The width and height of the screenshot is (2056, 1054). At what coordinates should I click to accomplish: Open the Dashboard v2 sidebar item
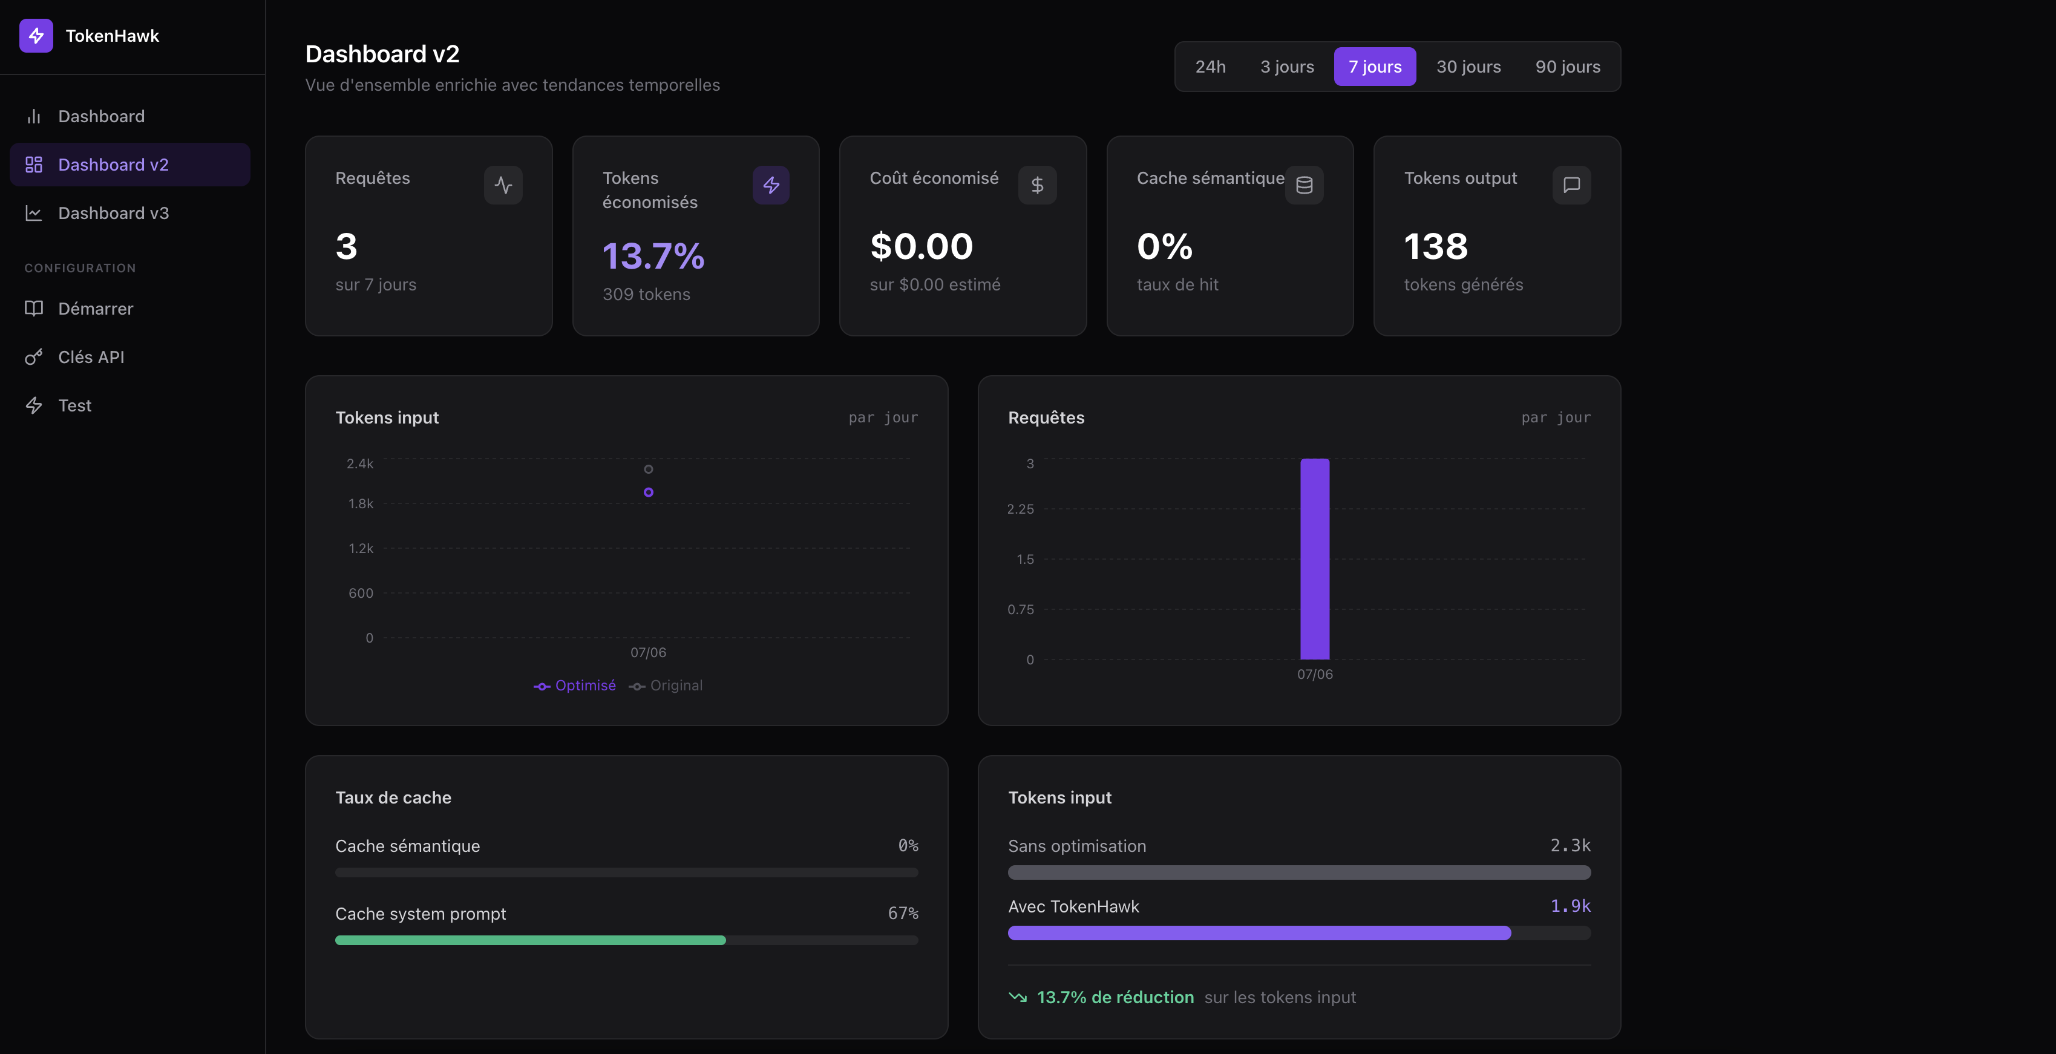pyautogui.click(x=130, y=165)
